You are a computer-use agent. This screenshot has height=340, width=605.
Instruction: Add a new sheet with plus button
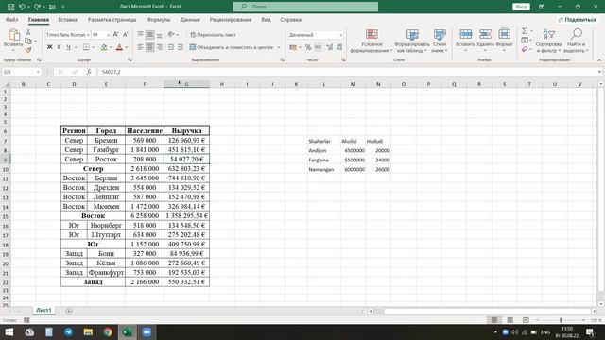(x=69, y=311)
